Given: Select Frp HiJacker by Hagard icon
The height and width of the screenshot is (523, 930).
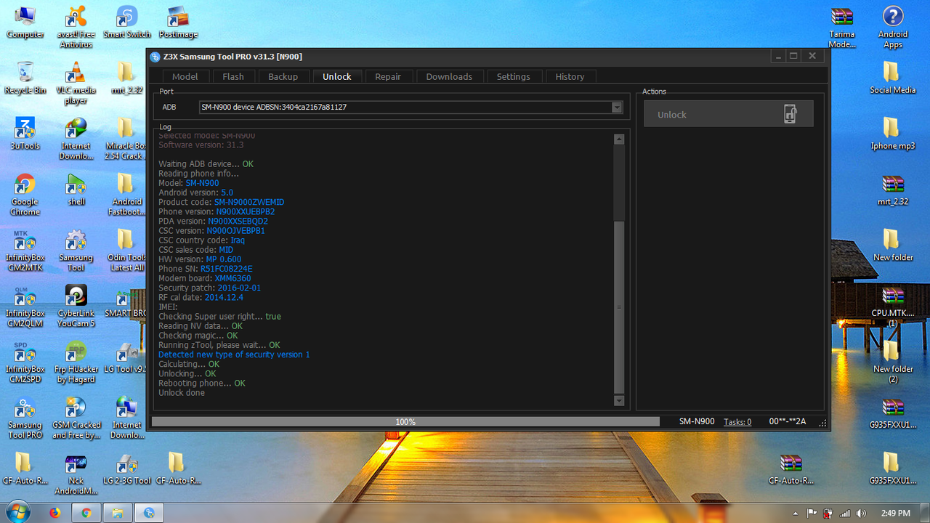Looking at the screenshot, I should click(76, 362).
